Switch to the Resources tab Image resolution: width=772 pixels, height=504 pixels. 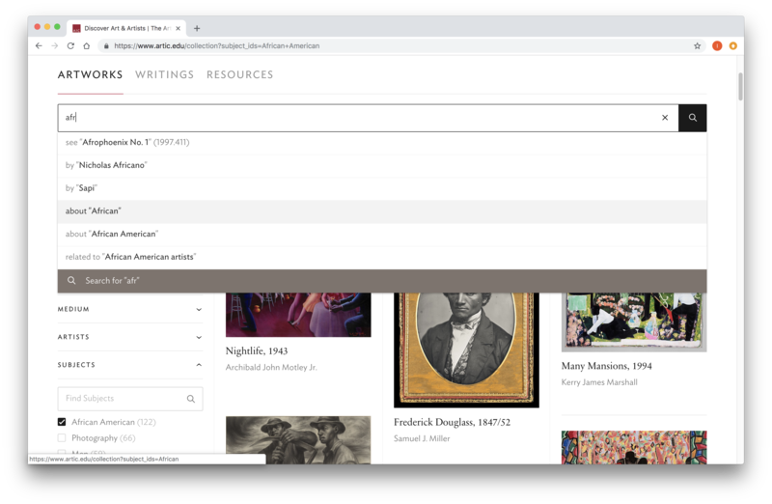239,74
